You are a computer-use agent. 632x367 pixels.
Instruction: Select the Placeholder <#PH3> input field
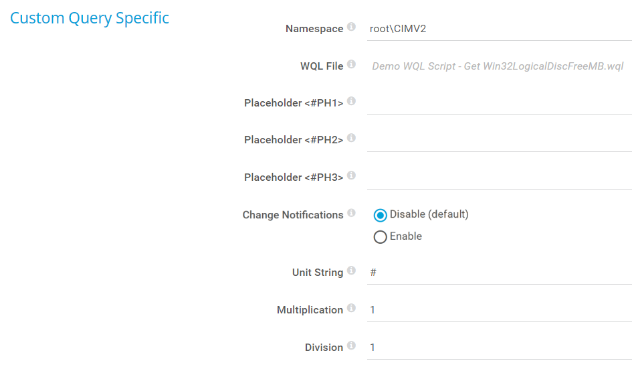[498, 177]
